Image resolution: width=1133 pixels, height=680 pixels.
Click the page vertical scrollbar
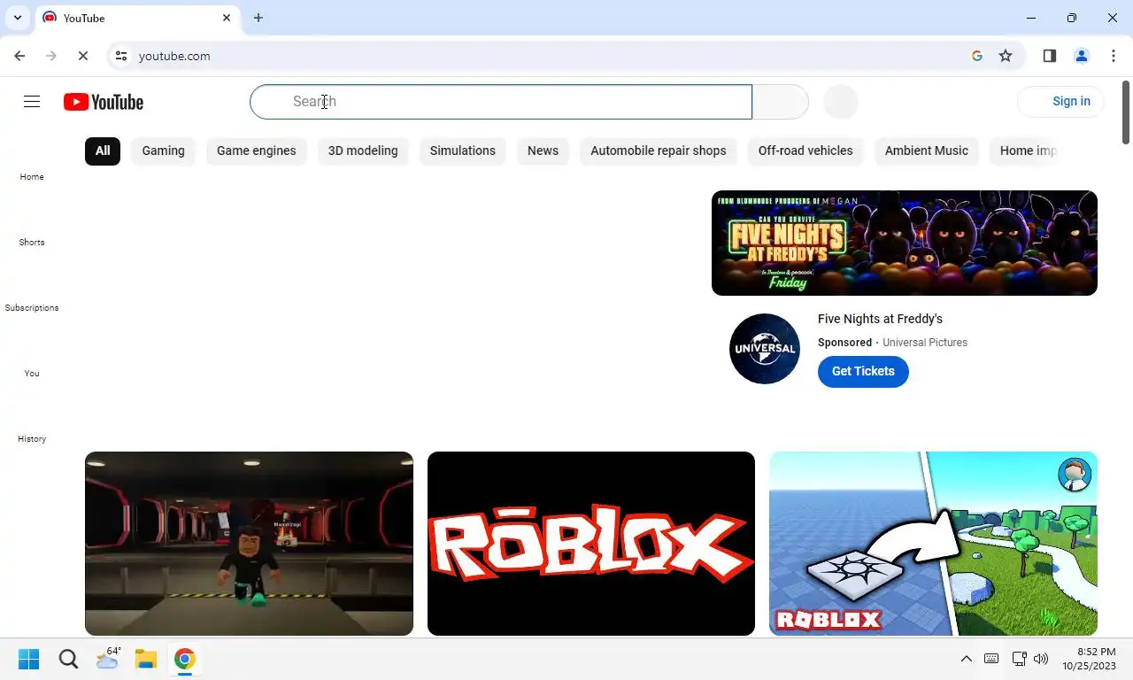(x=1126, y=112)
